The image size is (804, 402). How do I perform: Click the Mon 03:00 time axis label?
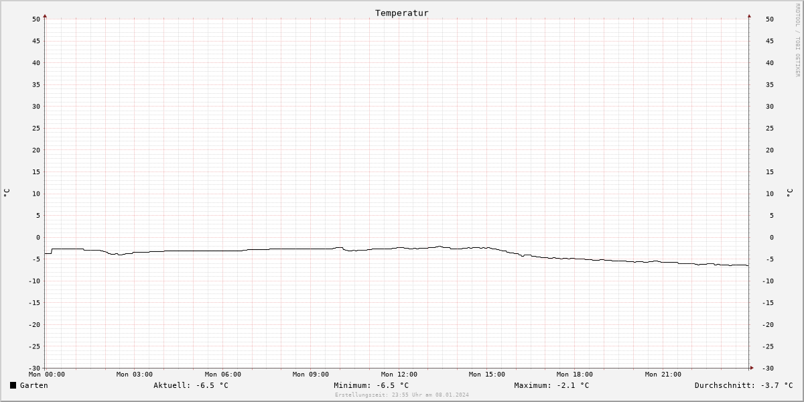pos(135,375)
